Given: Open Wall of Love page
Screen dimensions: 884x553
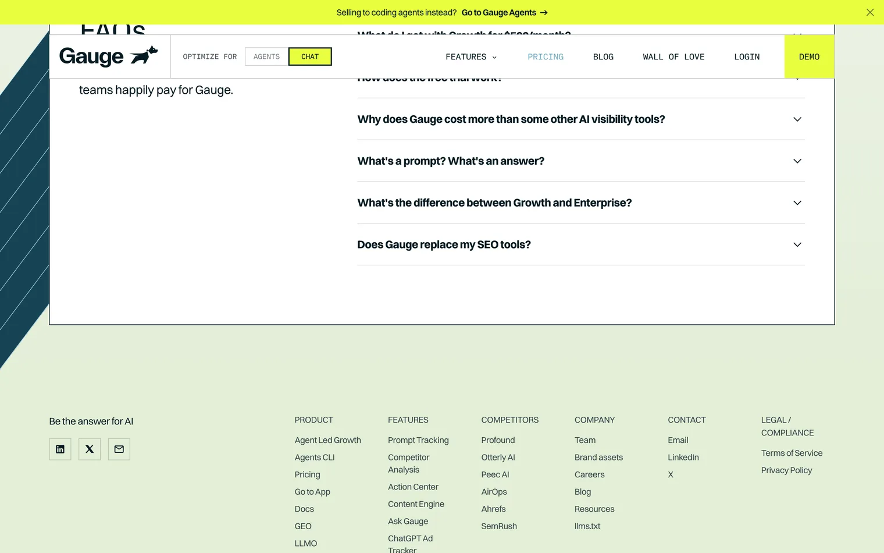Looking at the screenshot, I should (x=673, y=56).
